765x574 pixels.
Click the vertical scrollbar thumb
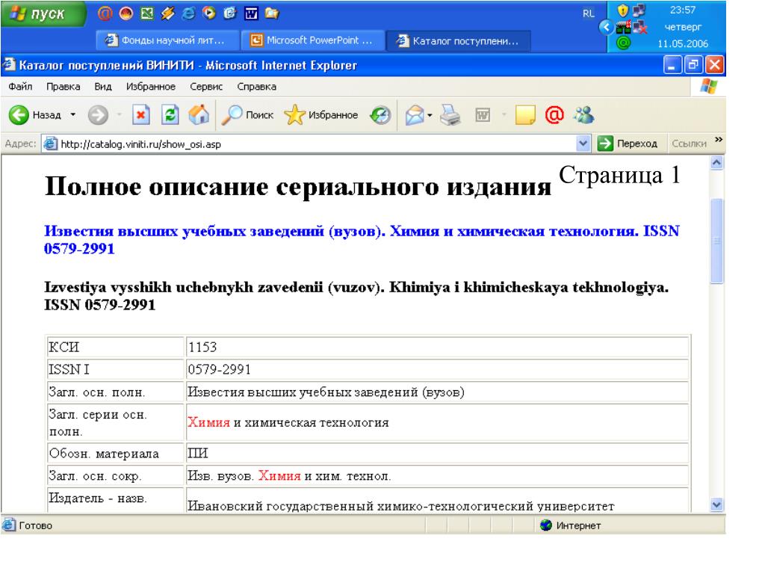(x=716, y=241)
